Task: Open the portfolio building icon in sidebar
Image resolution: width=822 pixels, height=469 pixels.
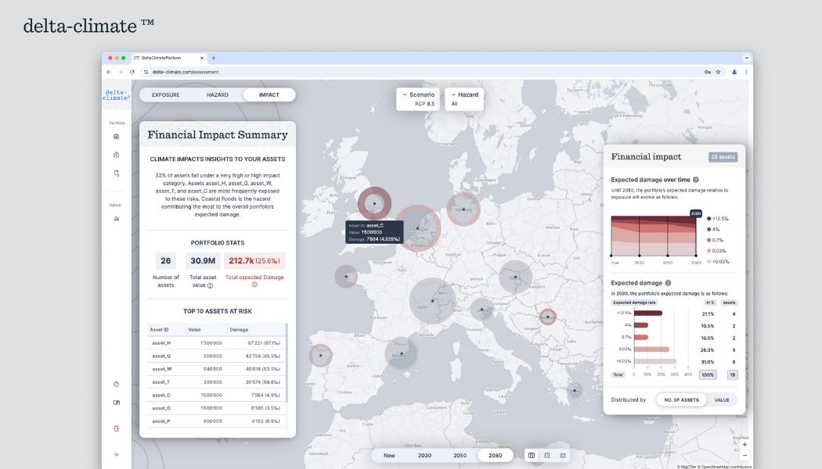Action: point(117,137)
